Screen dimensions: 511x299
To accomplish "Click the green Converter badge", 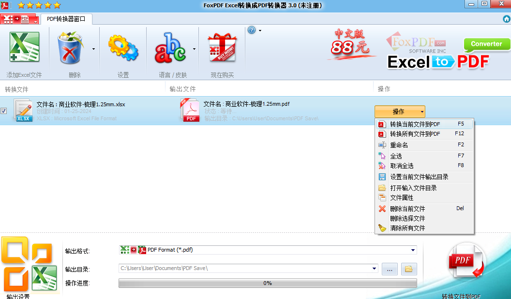I will point(486,44).
